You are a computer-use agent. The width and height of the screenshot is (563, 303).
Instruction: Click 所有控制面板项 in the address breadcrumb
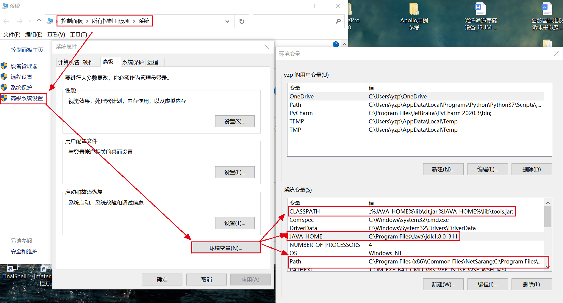click(111, 21)
